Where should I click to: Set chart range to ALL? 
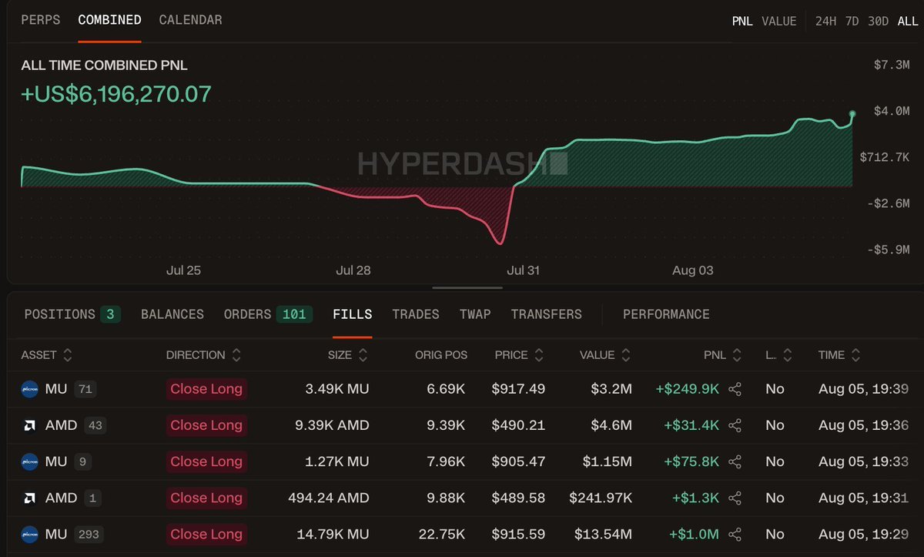point(908,21)
